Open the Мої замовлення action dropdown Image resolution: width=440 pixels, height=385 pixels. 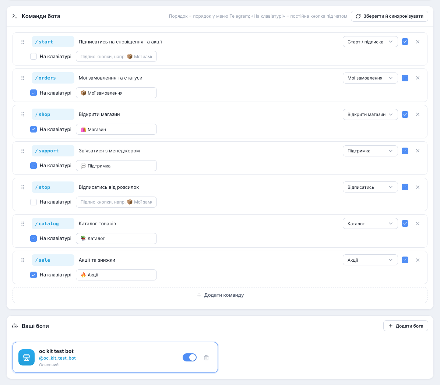(370, 78)
